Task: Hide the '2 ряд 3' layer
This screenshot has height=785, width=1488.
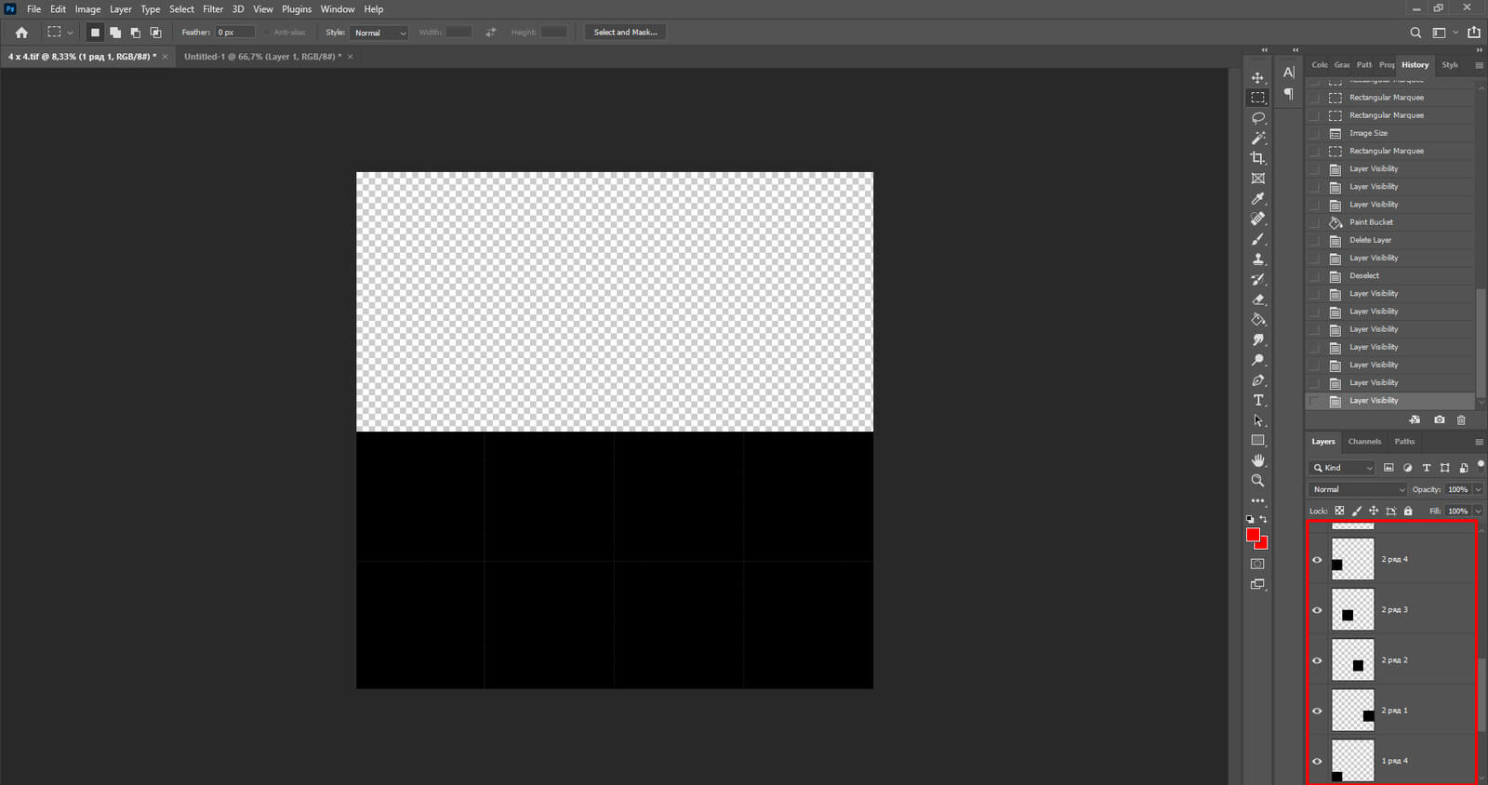Action: (x=1317, y=610)
